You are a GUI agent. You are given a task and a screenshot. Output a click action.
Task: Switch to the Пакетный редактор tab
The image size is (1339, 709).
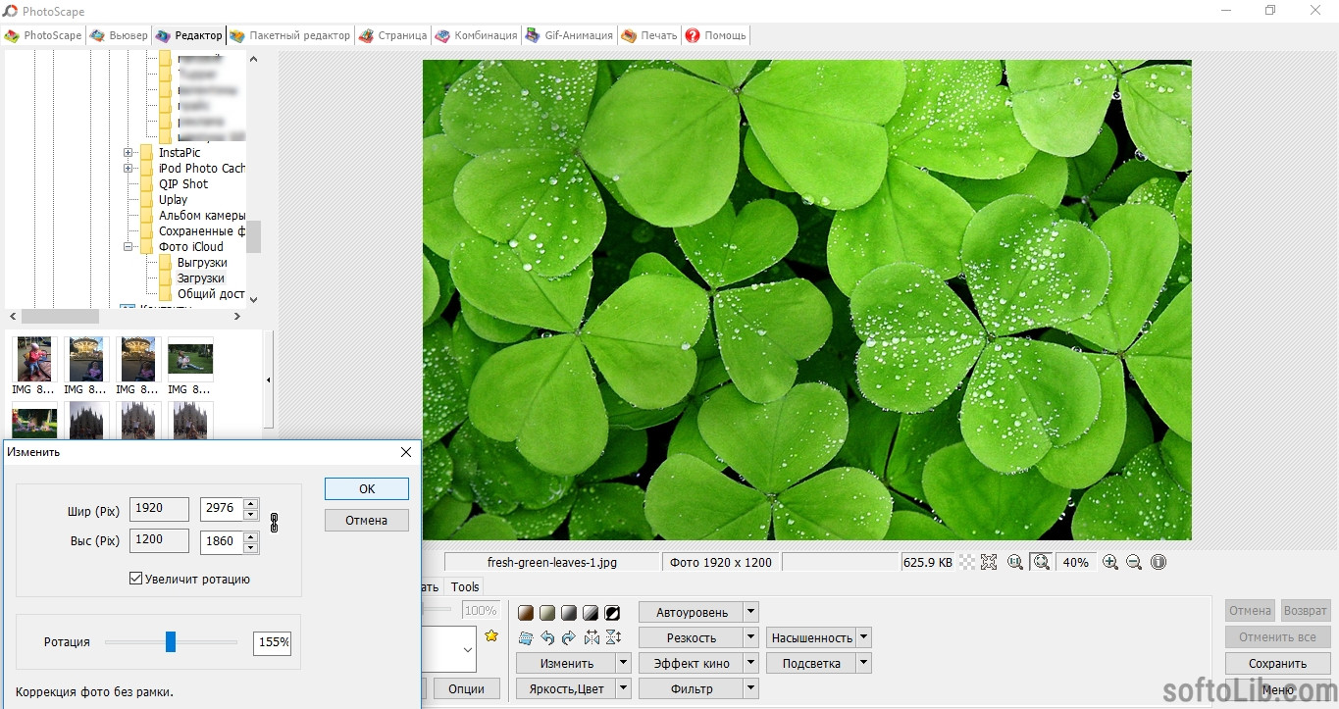(289, 35)
